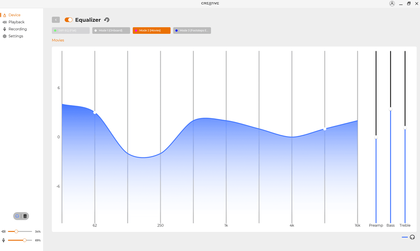Switch output to headphones icon in sidebar
This screenshot has width=420, height=251.
point(17,216)
